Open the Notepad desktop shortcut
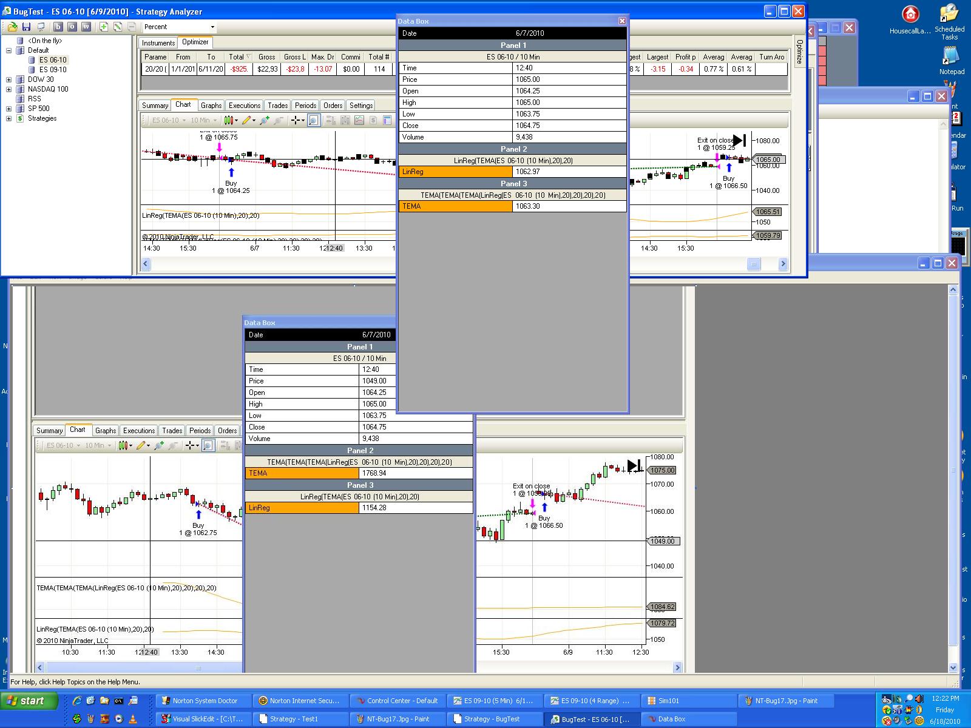Image resolution: width=971 pixels, height=728 pixels. 951,61
